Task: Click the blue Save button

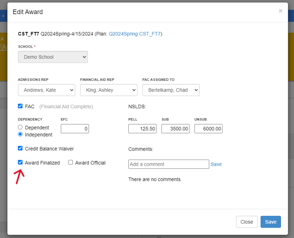Action: (271, 222)
